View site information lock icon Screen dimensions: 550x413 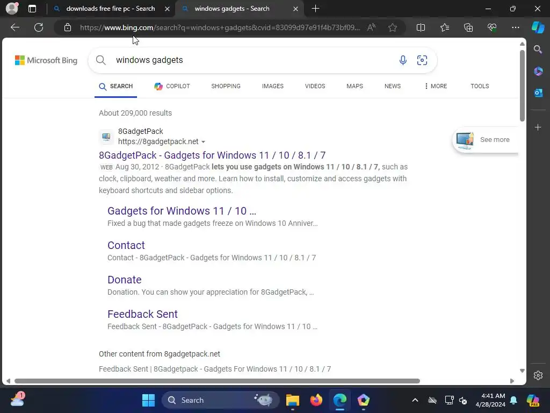click(68, 27)
